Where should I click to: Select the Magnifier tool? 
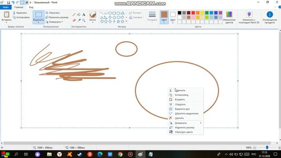[84, 20]
